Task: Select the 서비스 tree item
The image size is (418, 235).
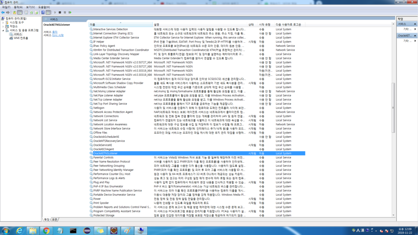Action: point(18,34)
